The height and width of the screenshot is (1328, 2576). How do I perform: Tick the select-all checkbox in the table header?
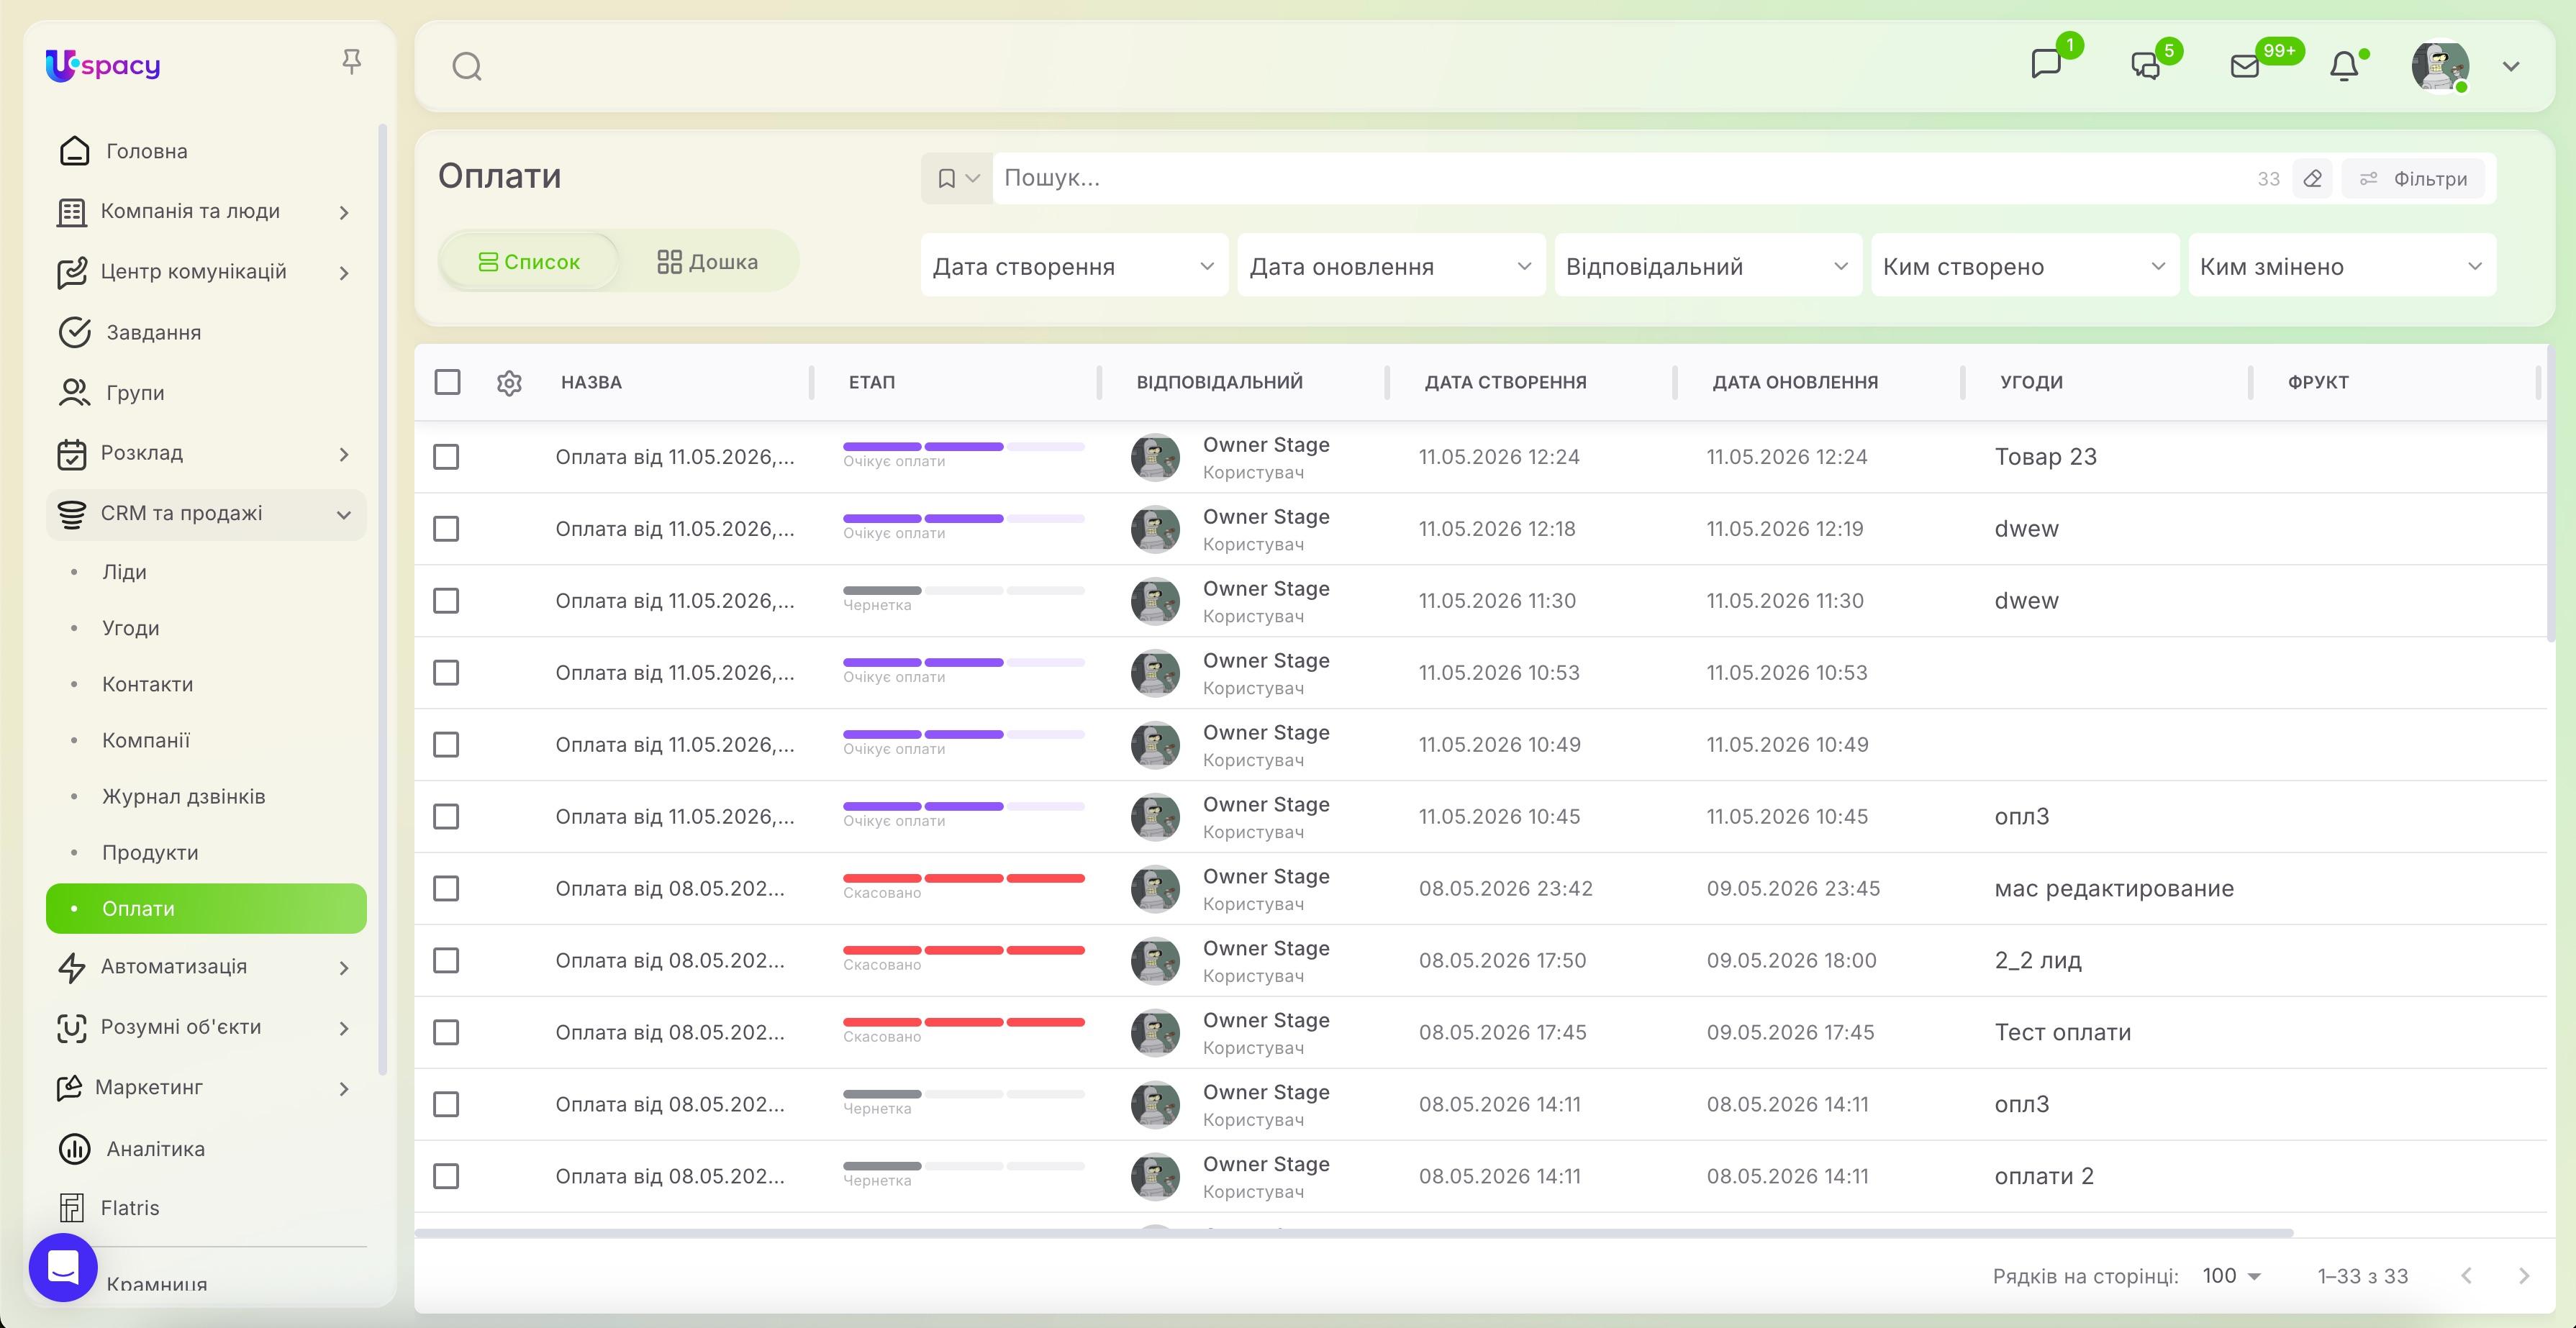pos(447,382)
